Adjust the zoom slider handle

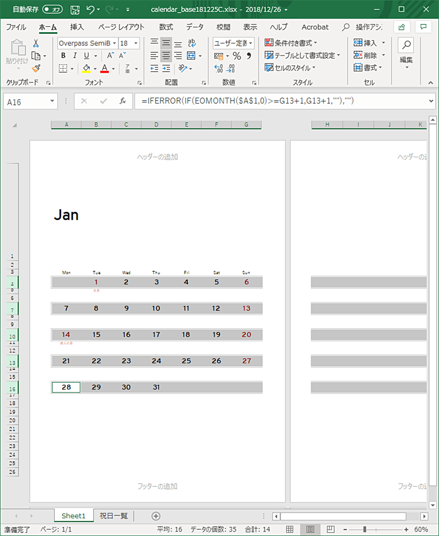pyautogui.click(x=364, y=529)
